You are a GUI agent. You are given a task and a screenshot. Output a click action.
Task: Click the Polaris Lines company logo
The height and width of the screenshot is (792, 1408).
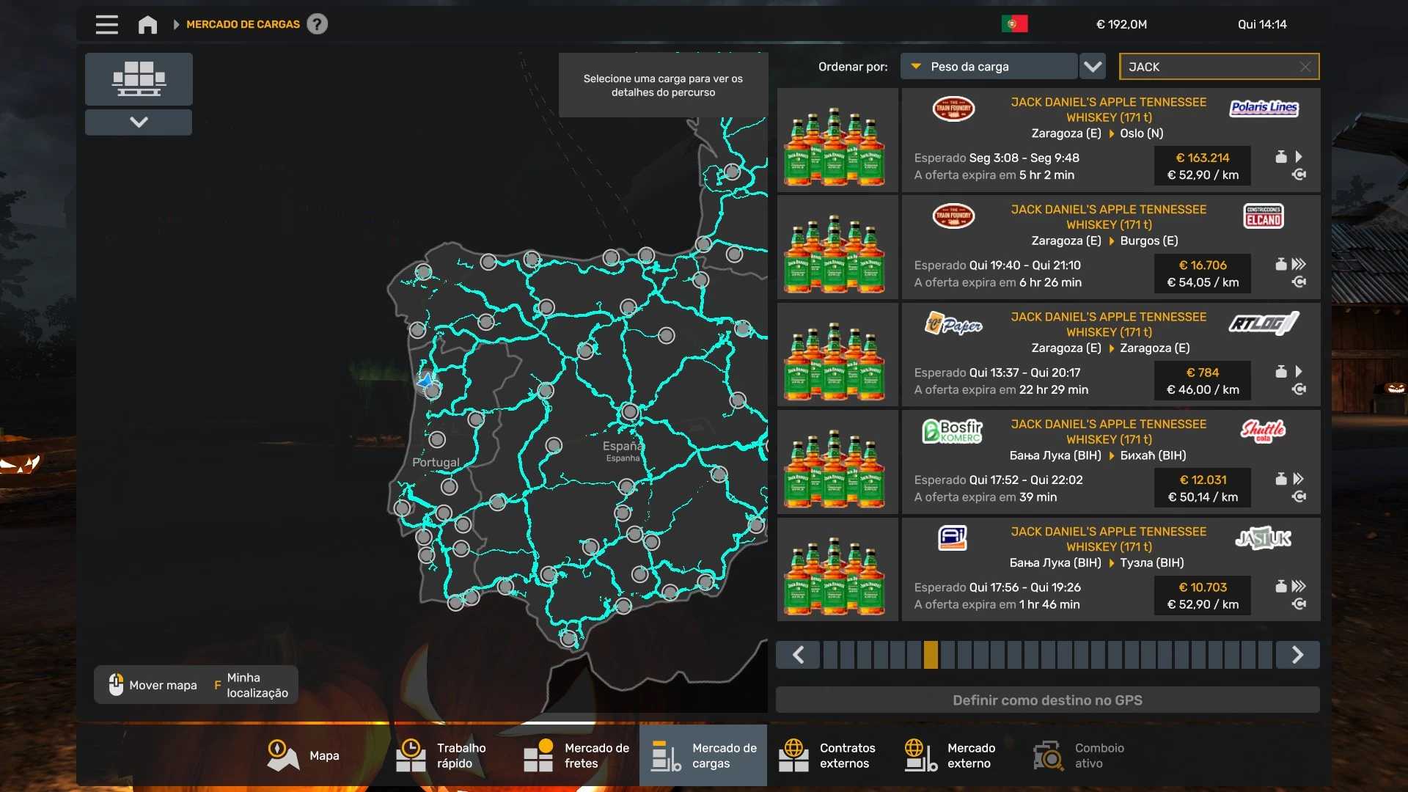(1264, 109)
